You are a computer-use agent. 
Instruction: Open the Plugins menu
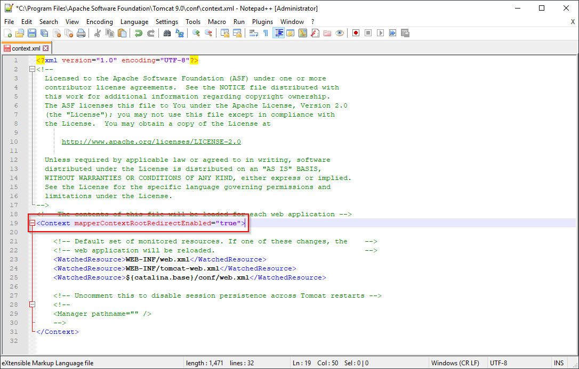point(262,22)
